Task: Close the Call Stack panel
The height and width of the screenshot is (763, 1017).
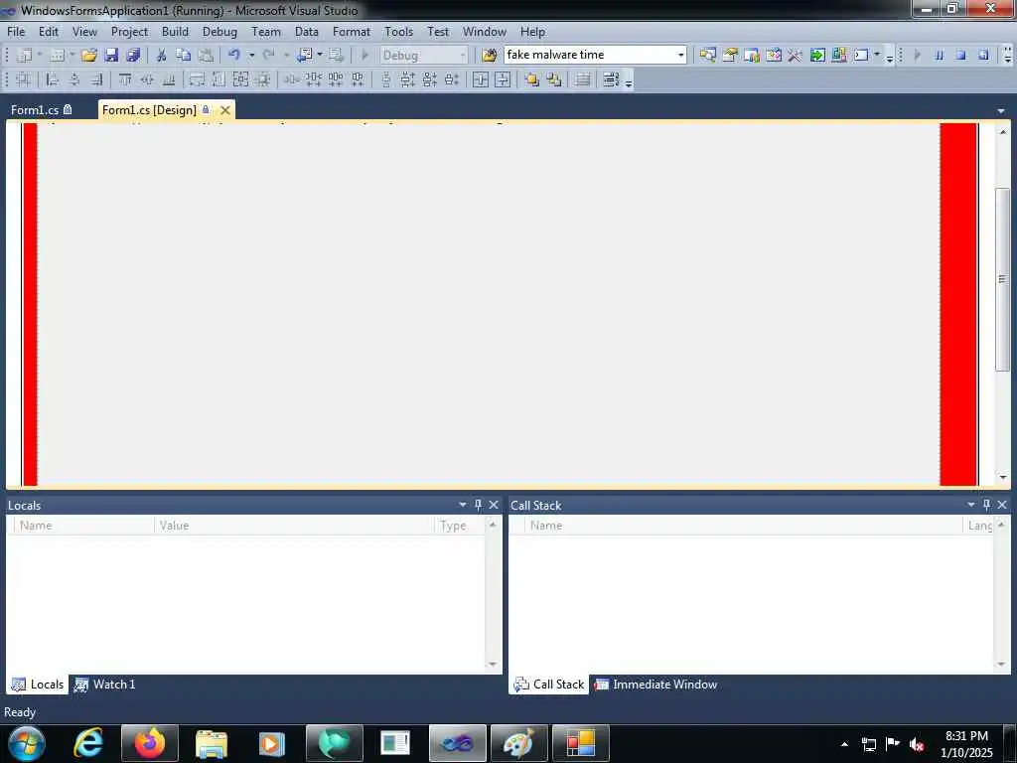Action: (1002, 504)
